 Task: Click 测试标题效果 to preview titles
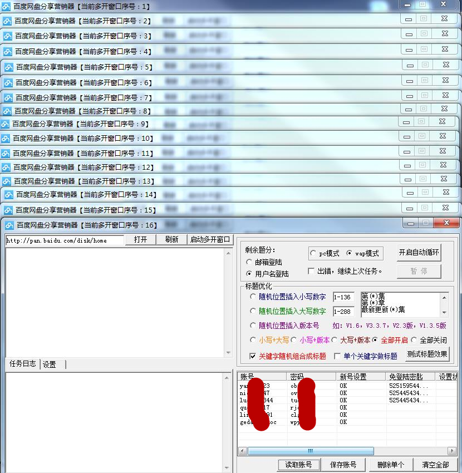[x=427, y=353]
